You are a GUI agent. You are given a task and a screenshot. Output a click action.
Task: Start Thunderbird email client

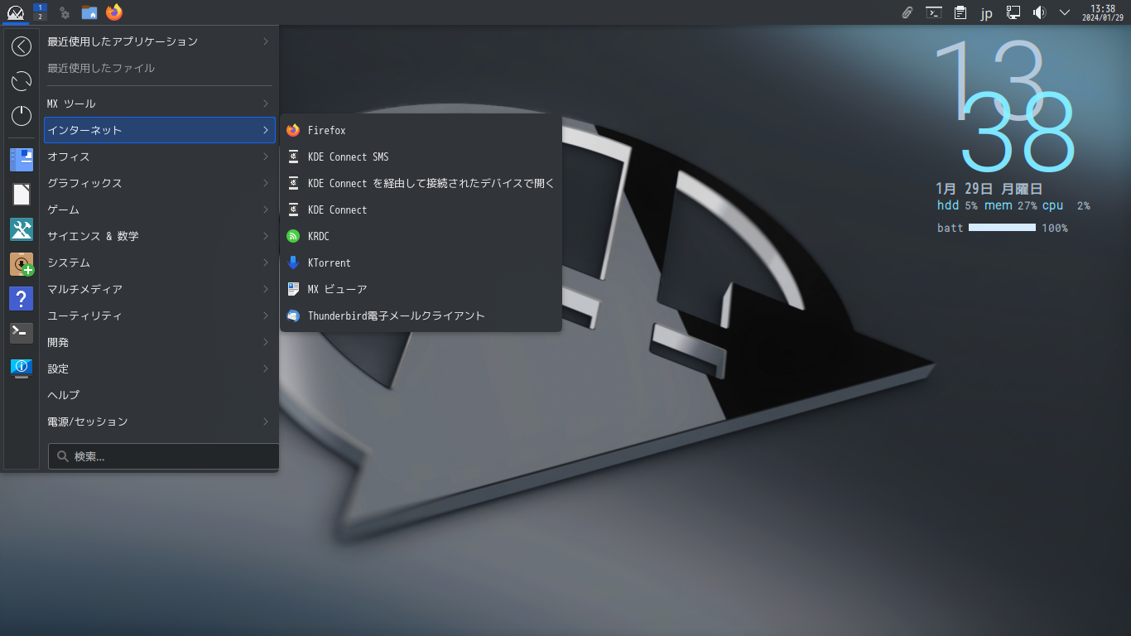coord(421,316)
